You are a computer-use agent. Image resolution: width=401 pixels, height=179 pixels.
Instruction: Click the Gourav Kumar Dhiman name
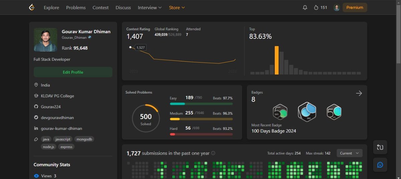coord(86,32)
